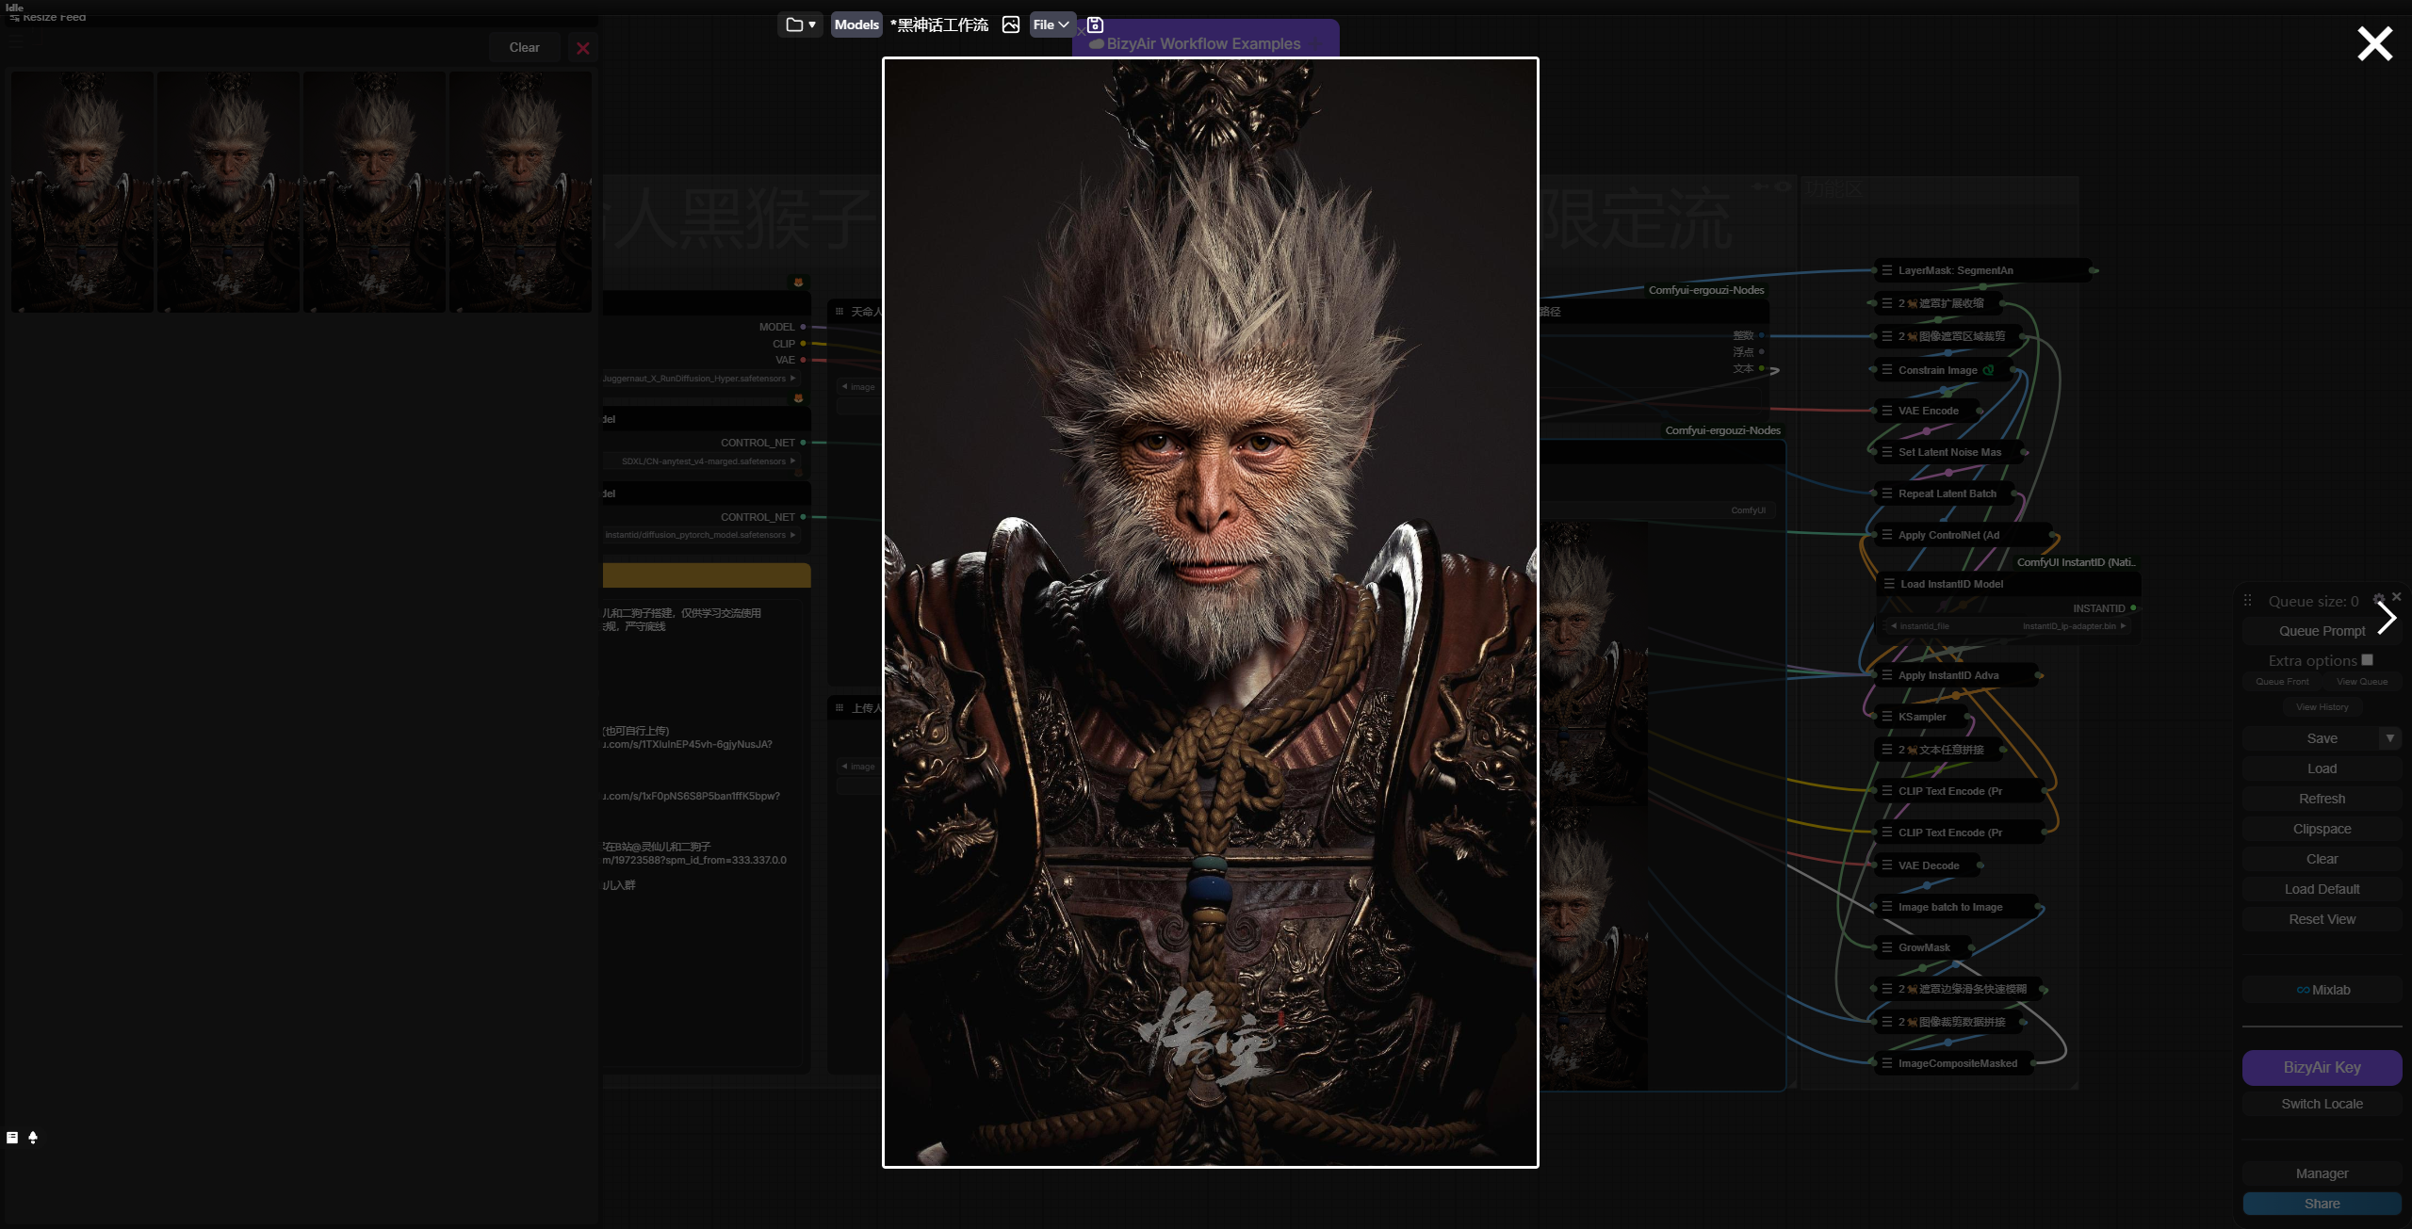Image resolution: width=2412 pixels, height=1229 pixels.
Task: Click the Share button
Action: pyautogui.click(x=2322, y=1204)
